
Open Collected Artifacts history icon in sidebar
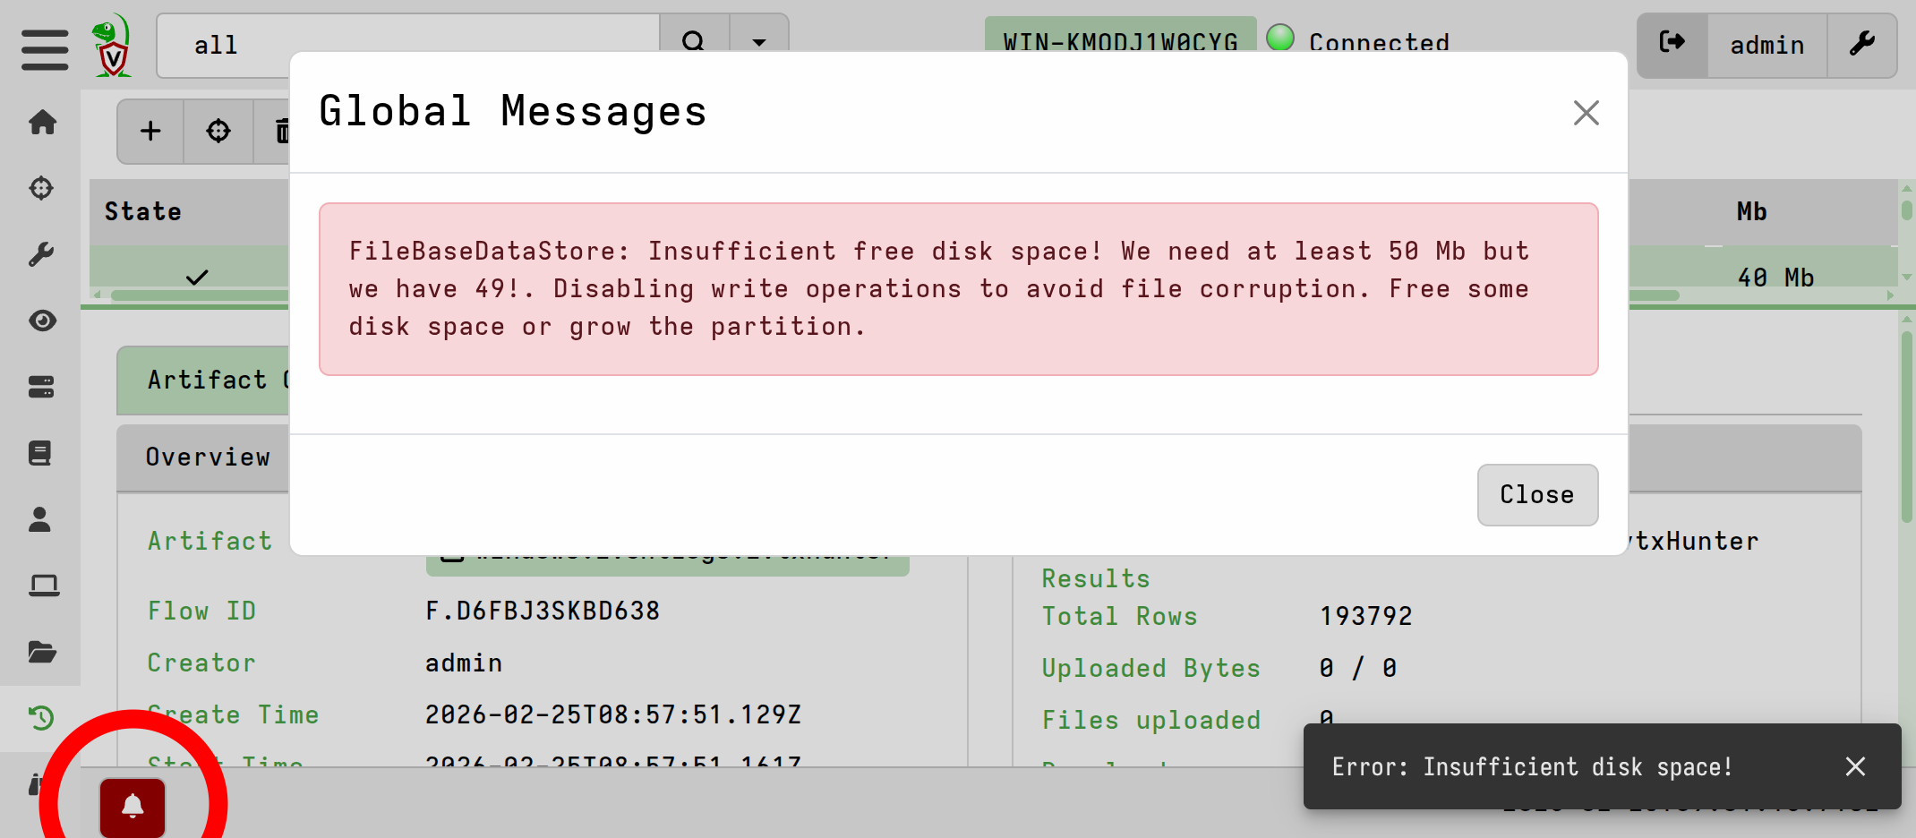pos(41,717)
